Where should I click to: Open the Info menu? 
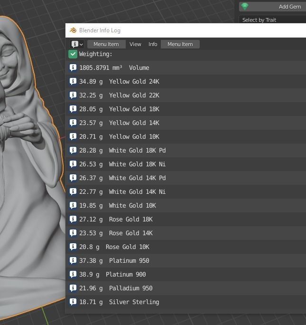pyautogui.click(x=153, y=44)
